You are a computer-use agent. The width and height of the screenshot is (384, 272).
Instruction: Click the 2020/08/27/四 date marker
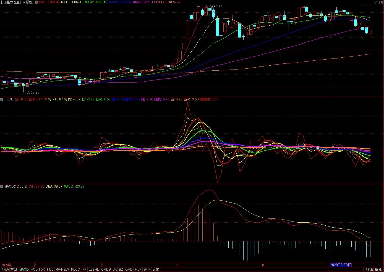pyautogui.click(x=341, y=265)
